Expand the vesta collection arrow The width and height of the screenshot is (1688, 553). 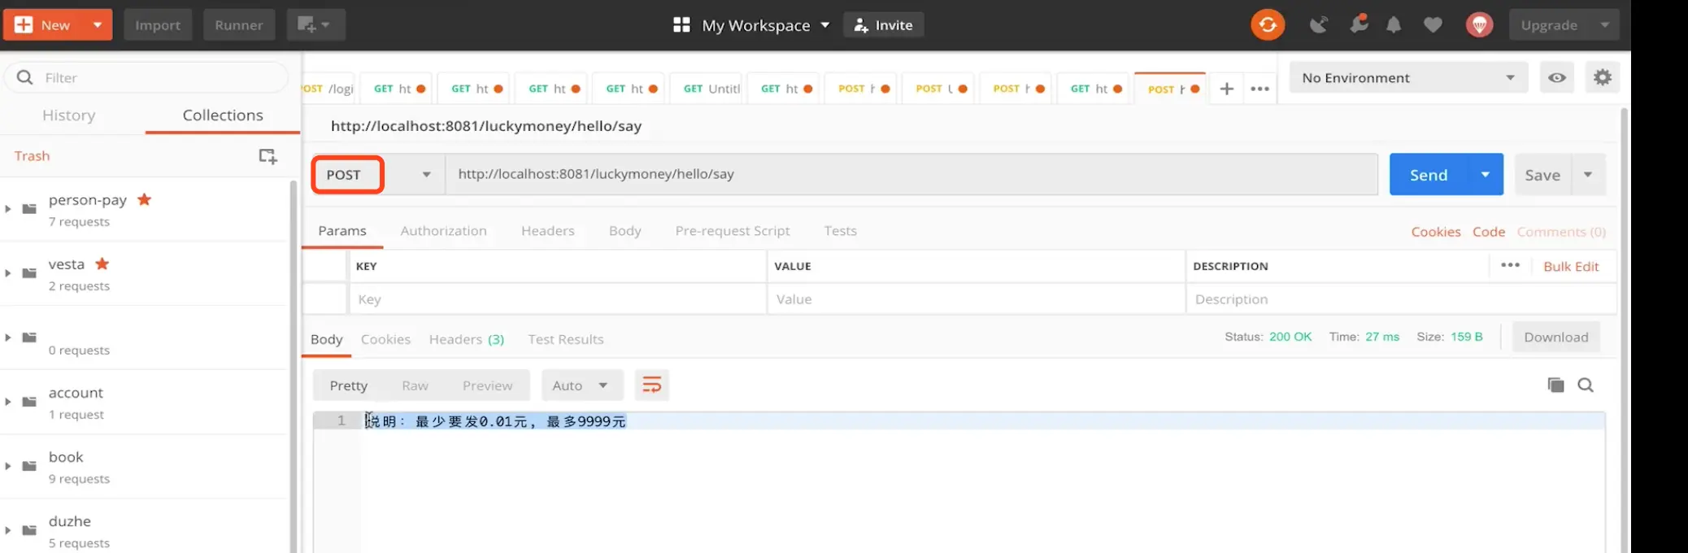8,273
